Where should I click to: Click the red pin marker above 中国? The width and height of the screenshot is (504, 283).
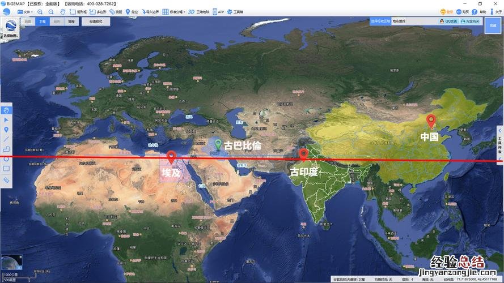(431, 121)
